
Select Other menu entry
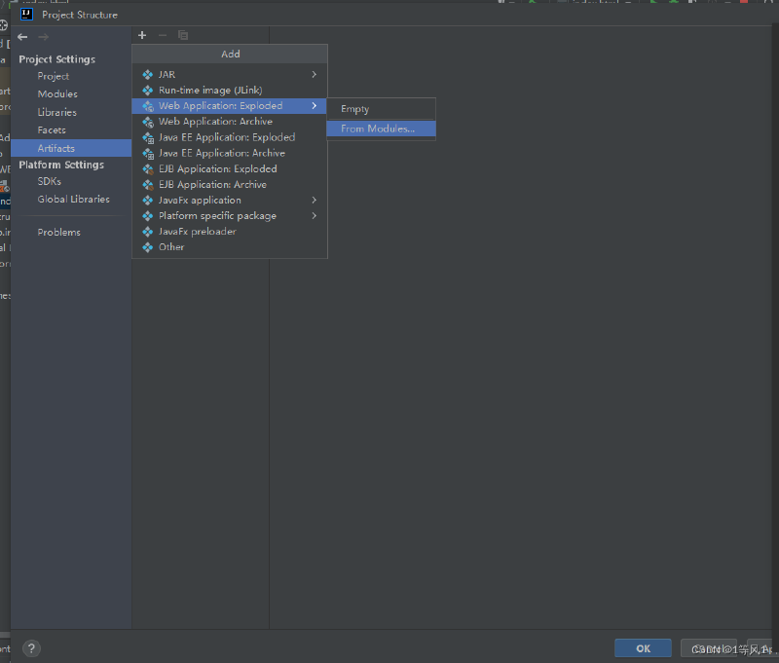point(230,247)
